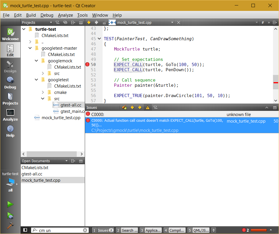The height and width of the screenshot is (234, 279).
Task: Close the Issues output pane
Action: coord(275,108)
